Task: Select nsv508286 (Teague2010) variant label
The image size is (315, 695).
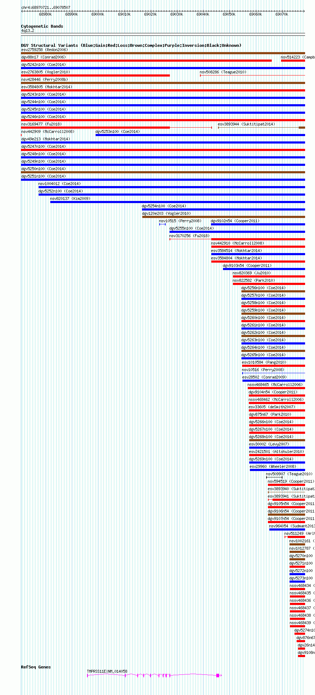Action: click(223, 72)
